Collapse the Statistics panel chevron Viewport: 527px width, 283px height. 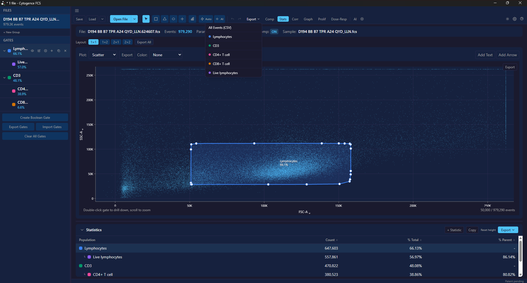coord(82,230)
